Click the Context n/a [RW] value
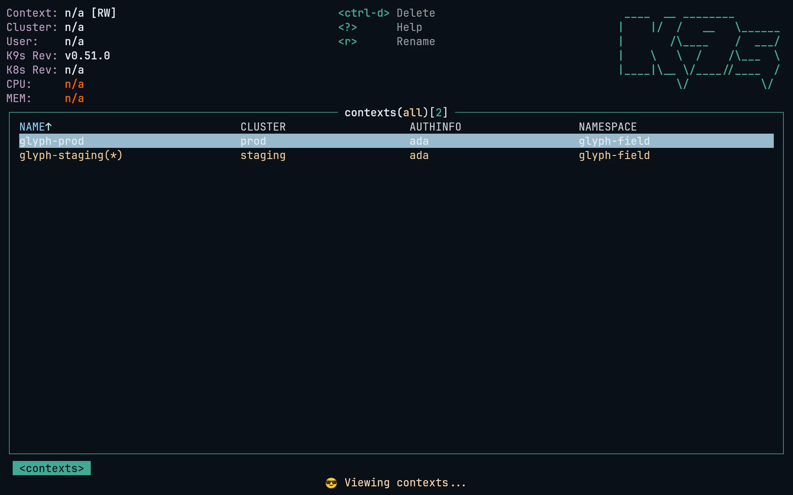Screen dimensions: 793x495 (91, 13)
